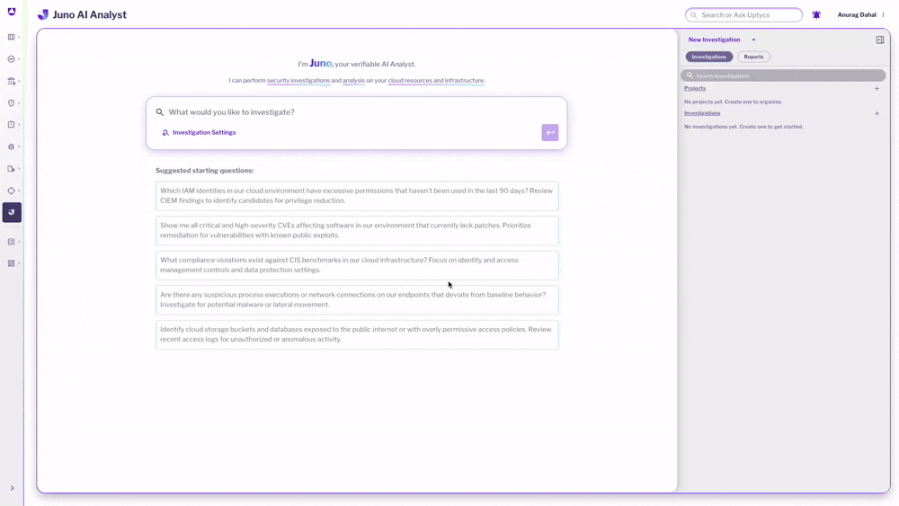
Task: Expand the left sidebar with bottom chevron
Action: 12,488
